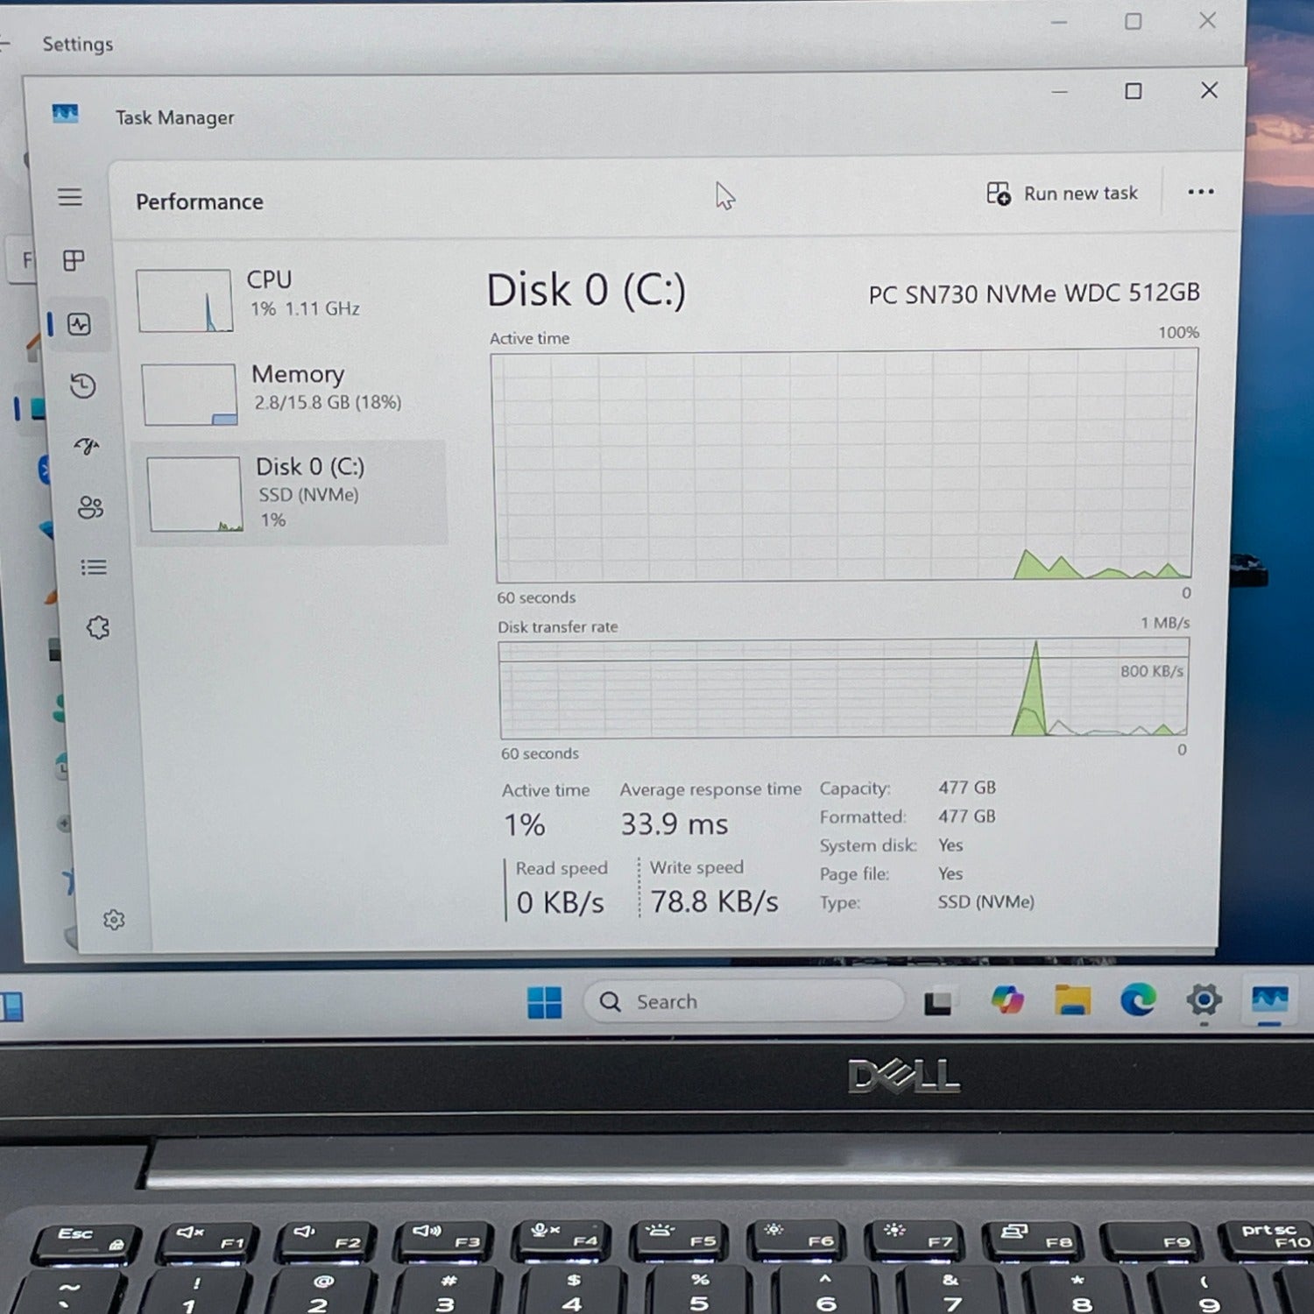The width and height of the screenshot is (1314, 1314).
Task: Click the Windows Start button
Action: click(x=544, y=1002)
